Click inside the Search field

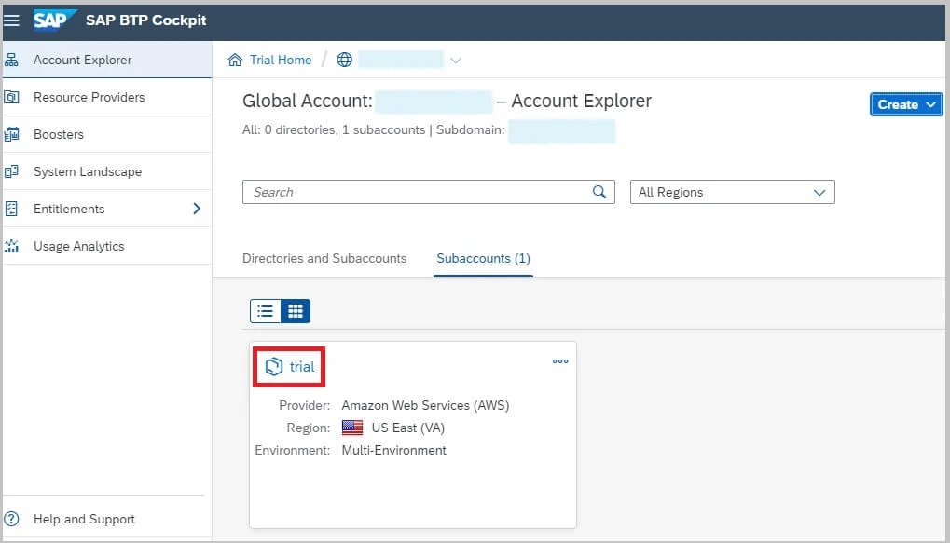point(428,192)
